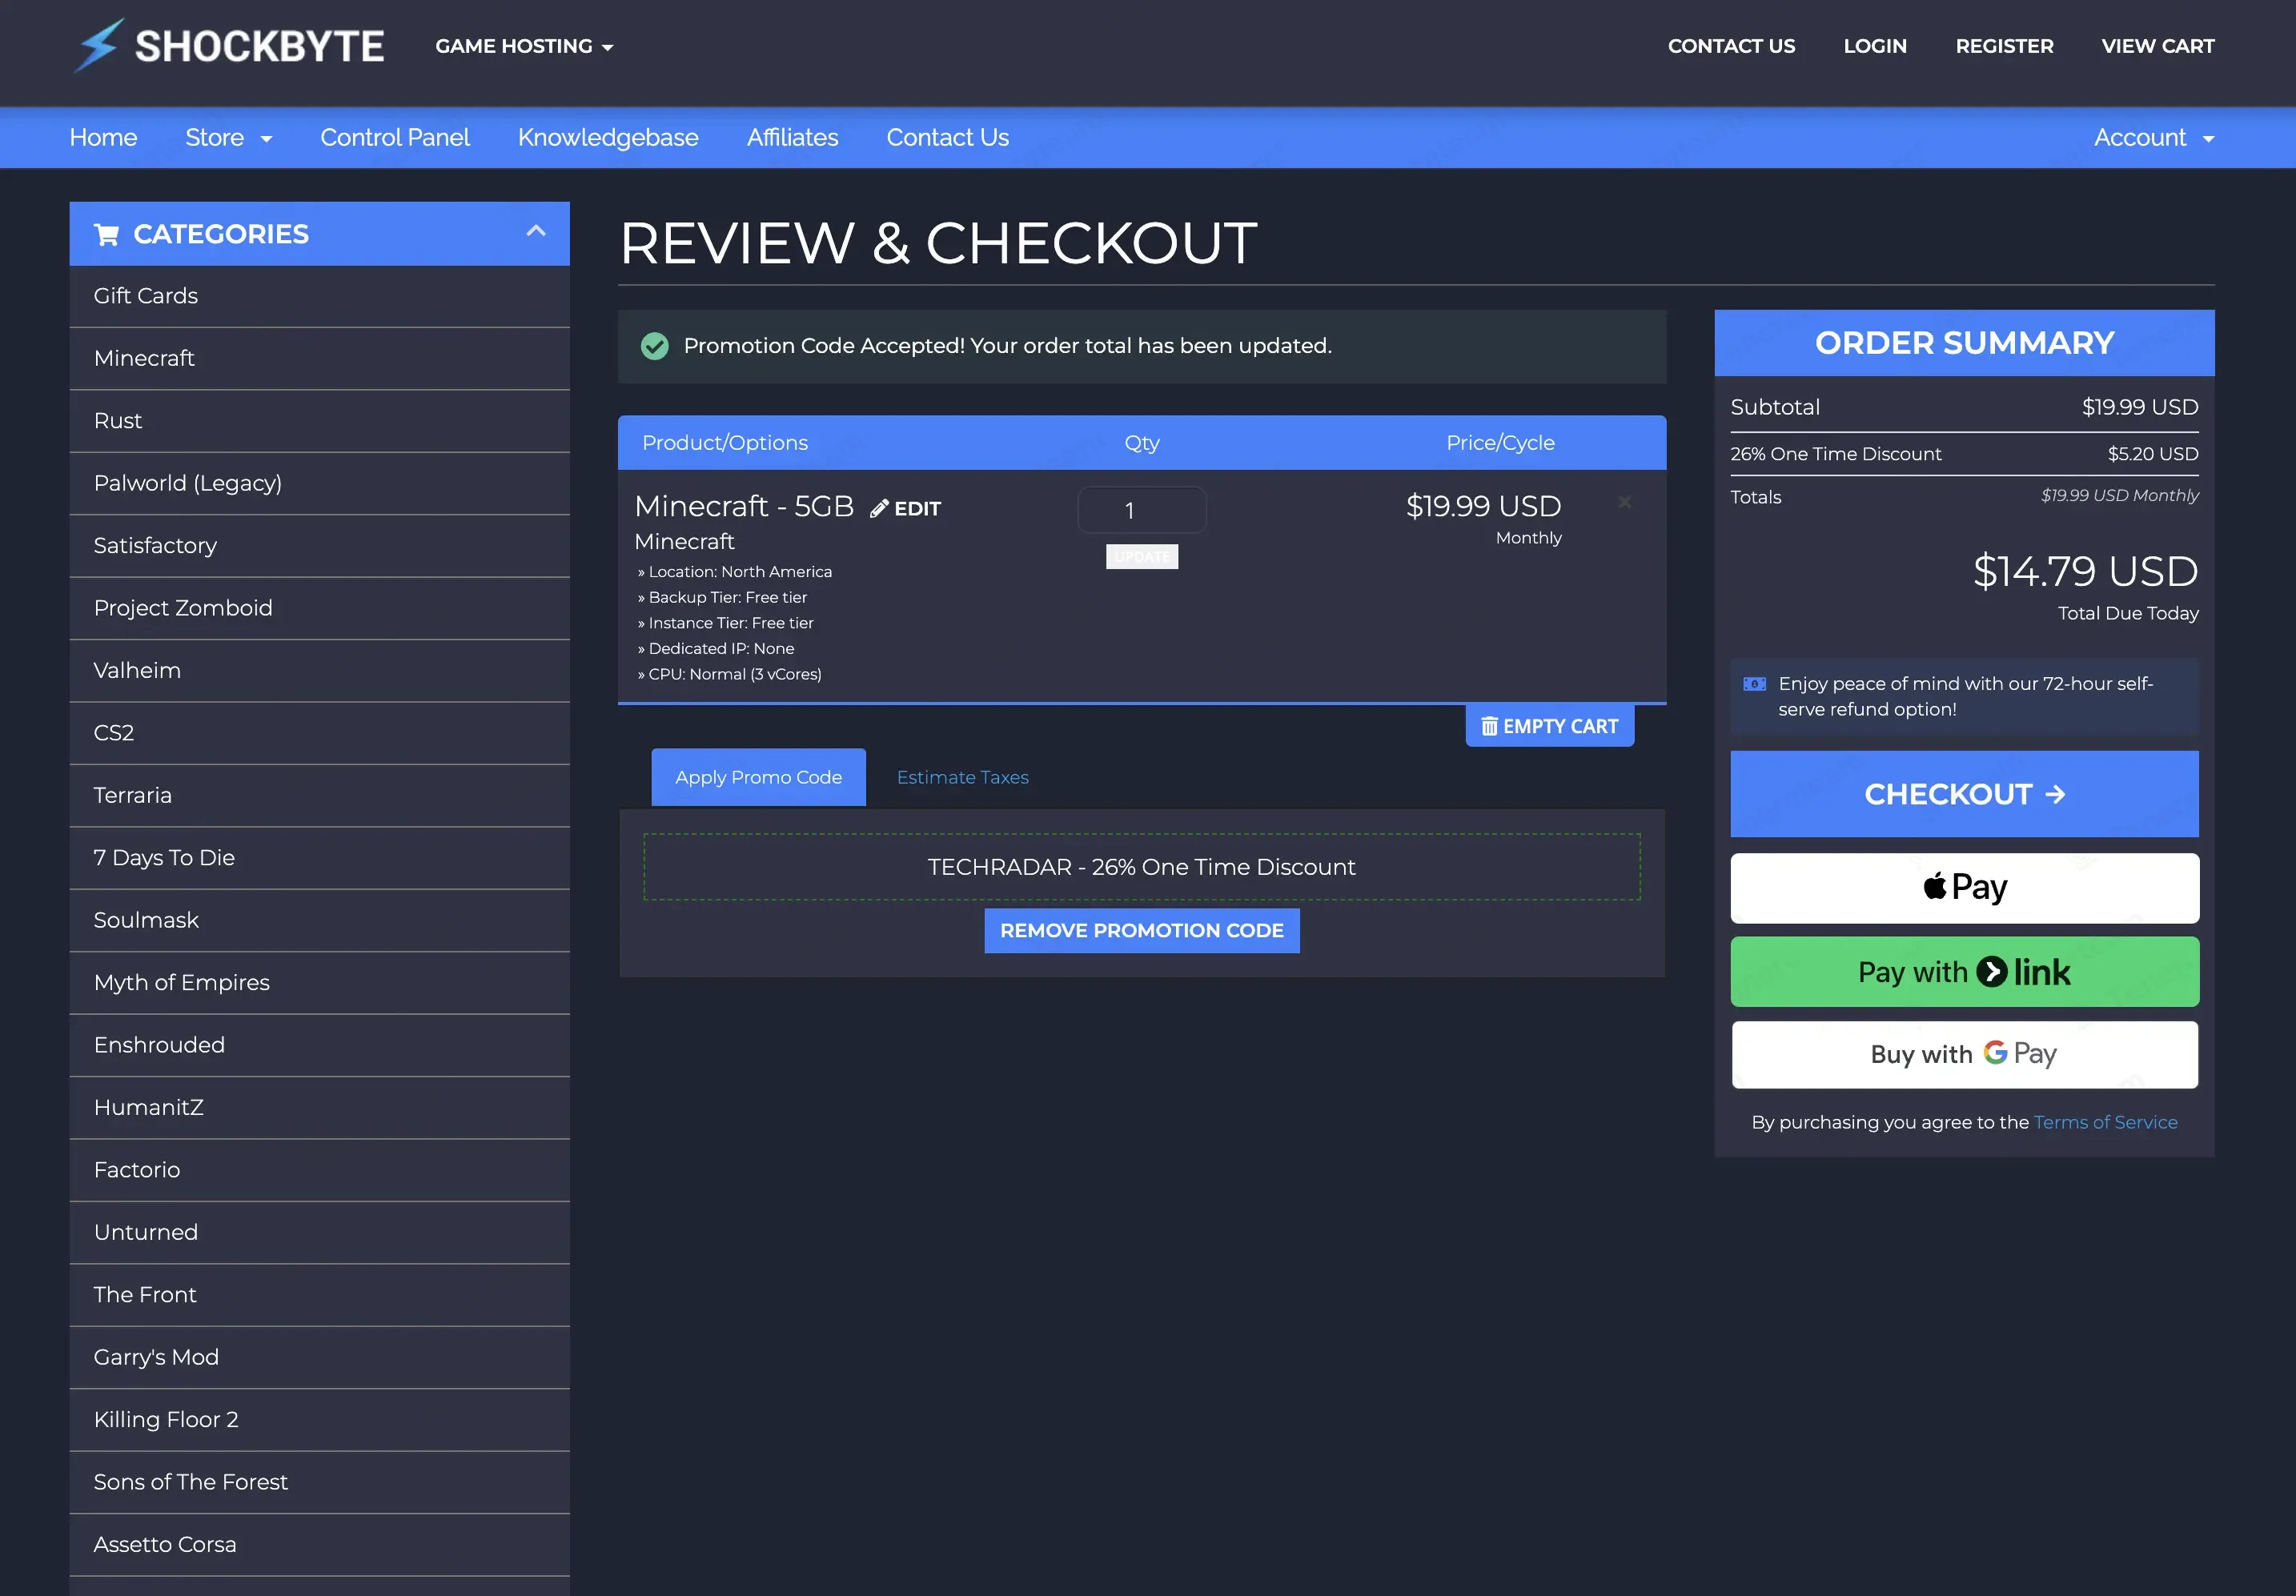Click the TECHRADAR promo code box
This screenshot has height=1596, width=2296.
[x=1141, y=867]
